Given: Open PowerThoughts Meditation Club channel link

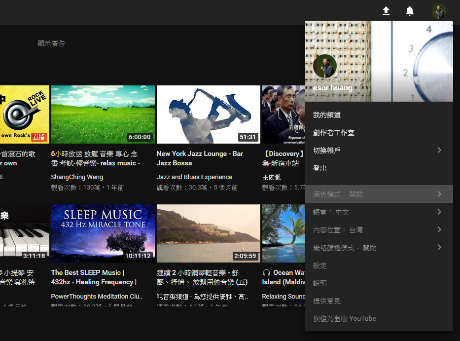Looking at the screenshot, I should (x=97, y=297).
